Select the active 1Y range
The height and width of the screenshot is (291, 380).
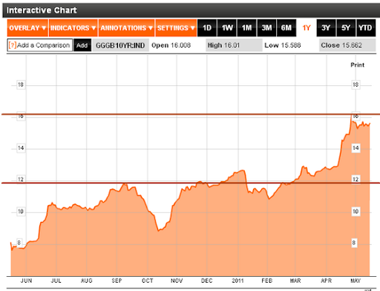307,28
